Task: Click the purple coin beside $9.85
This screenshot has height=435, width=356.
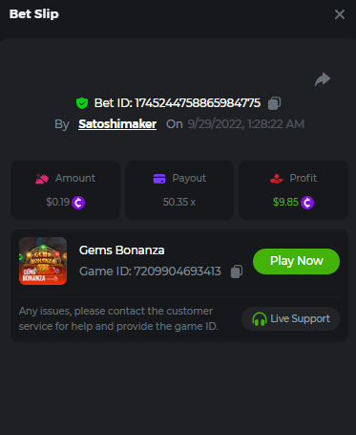Action: click(307, 203)
